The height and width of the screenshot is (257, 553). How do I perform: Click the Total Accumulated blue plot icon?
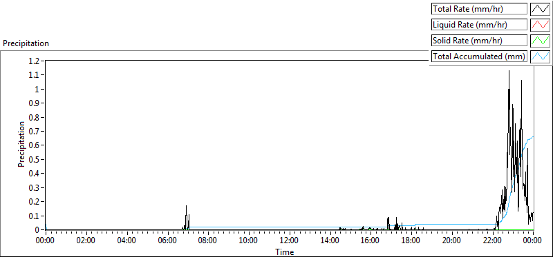click(540, 56)
